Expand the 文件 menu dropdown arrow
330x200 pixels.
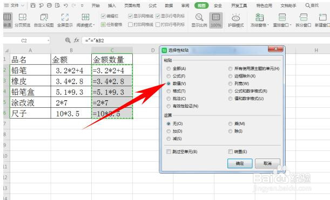[23, 5]
